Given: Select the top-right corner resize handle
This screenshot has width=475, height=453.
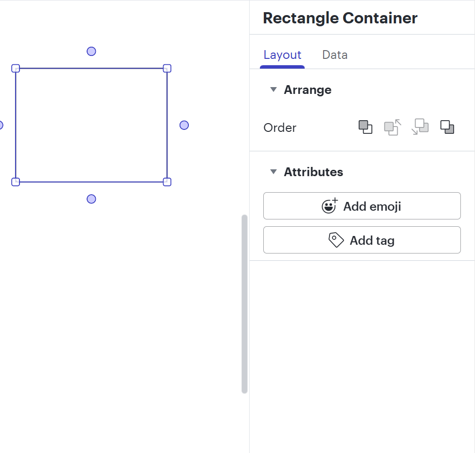Looking at the screenshot, I should [167, 69].
